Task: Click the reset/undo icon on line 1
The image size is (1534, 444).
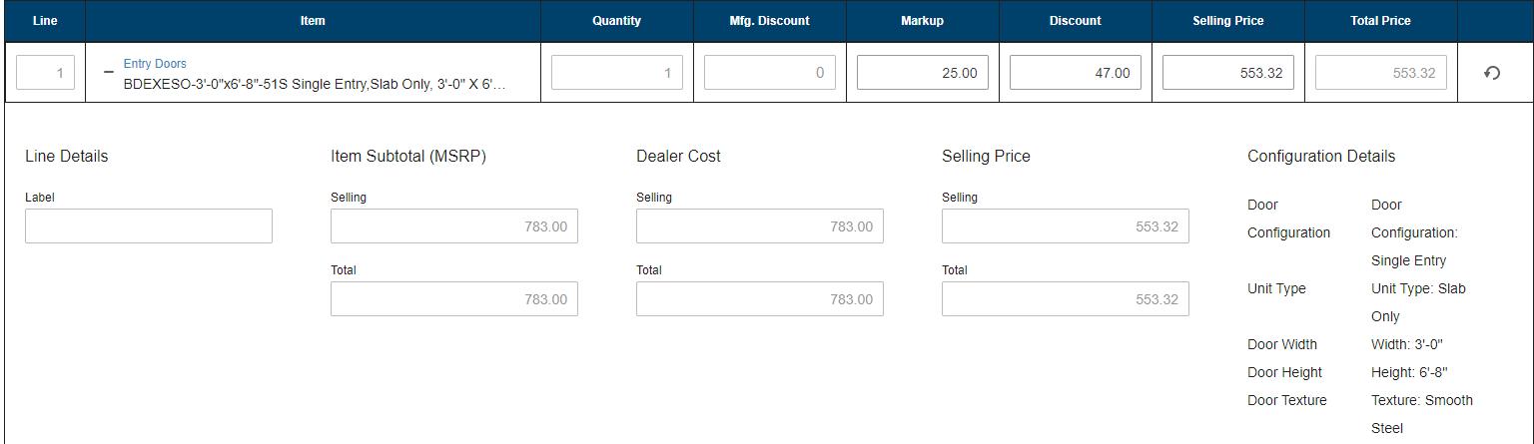Action: coord(1492,73)
